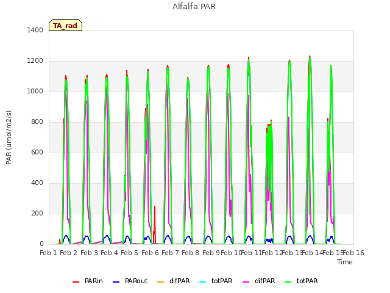Screen dimensions: 390x293
Task: Toggle the magenta difPAR legend entry
Action: pyautogui.click(x=258, y=281)
